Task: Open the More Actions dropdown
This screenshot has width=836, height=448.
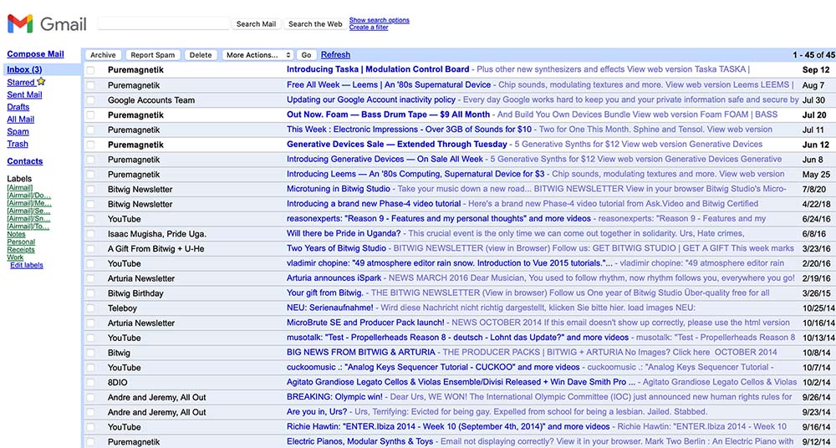Action: pos(258,55)
